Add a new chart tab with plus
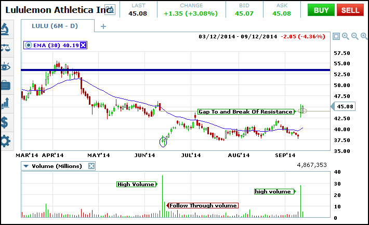This screenshot has height=225, width=369. point(103,26)
